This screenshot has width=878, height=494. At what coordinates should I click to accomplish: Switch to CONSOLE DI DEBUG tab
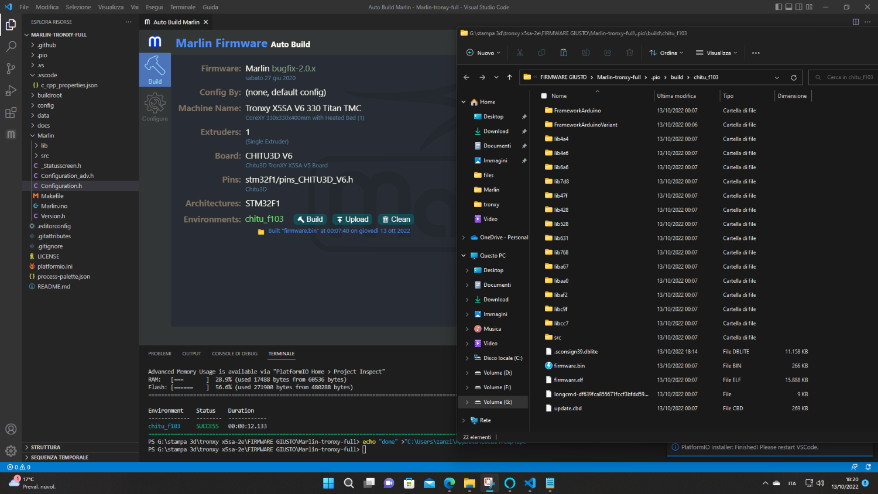coord(235,354)
